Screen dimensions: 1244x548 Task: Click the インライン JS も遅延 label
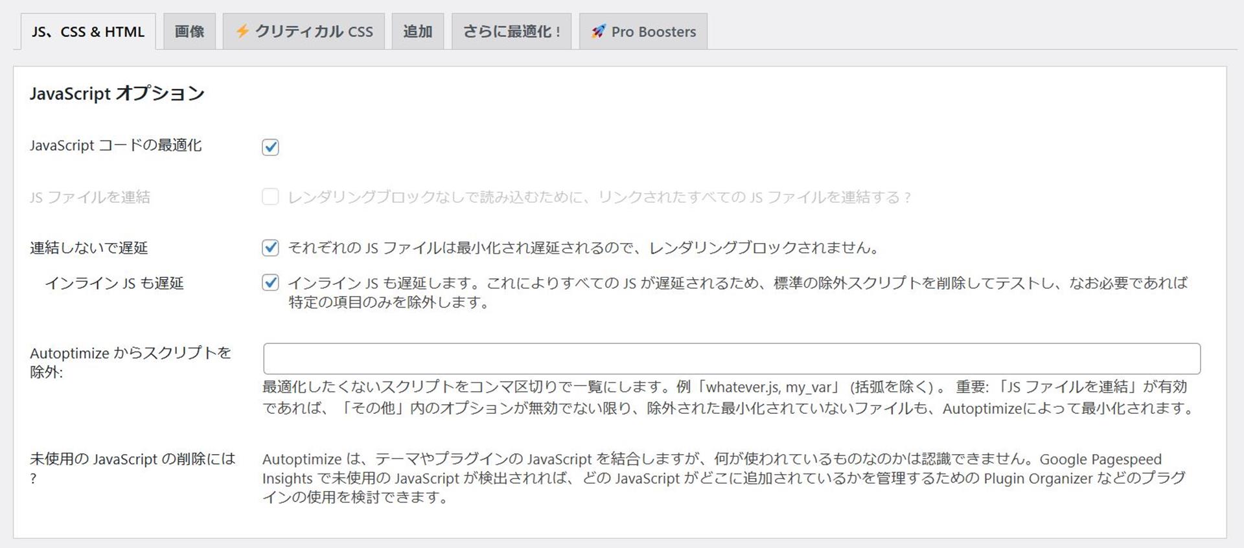(114, 283)
